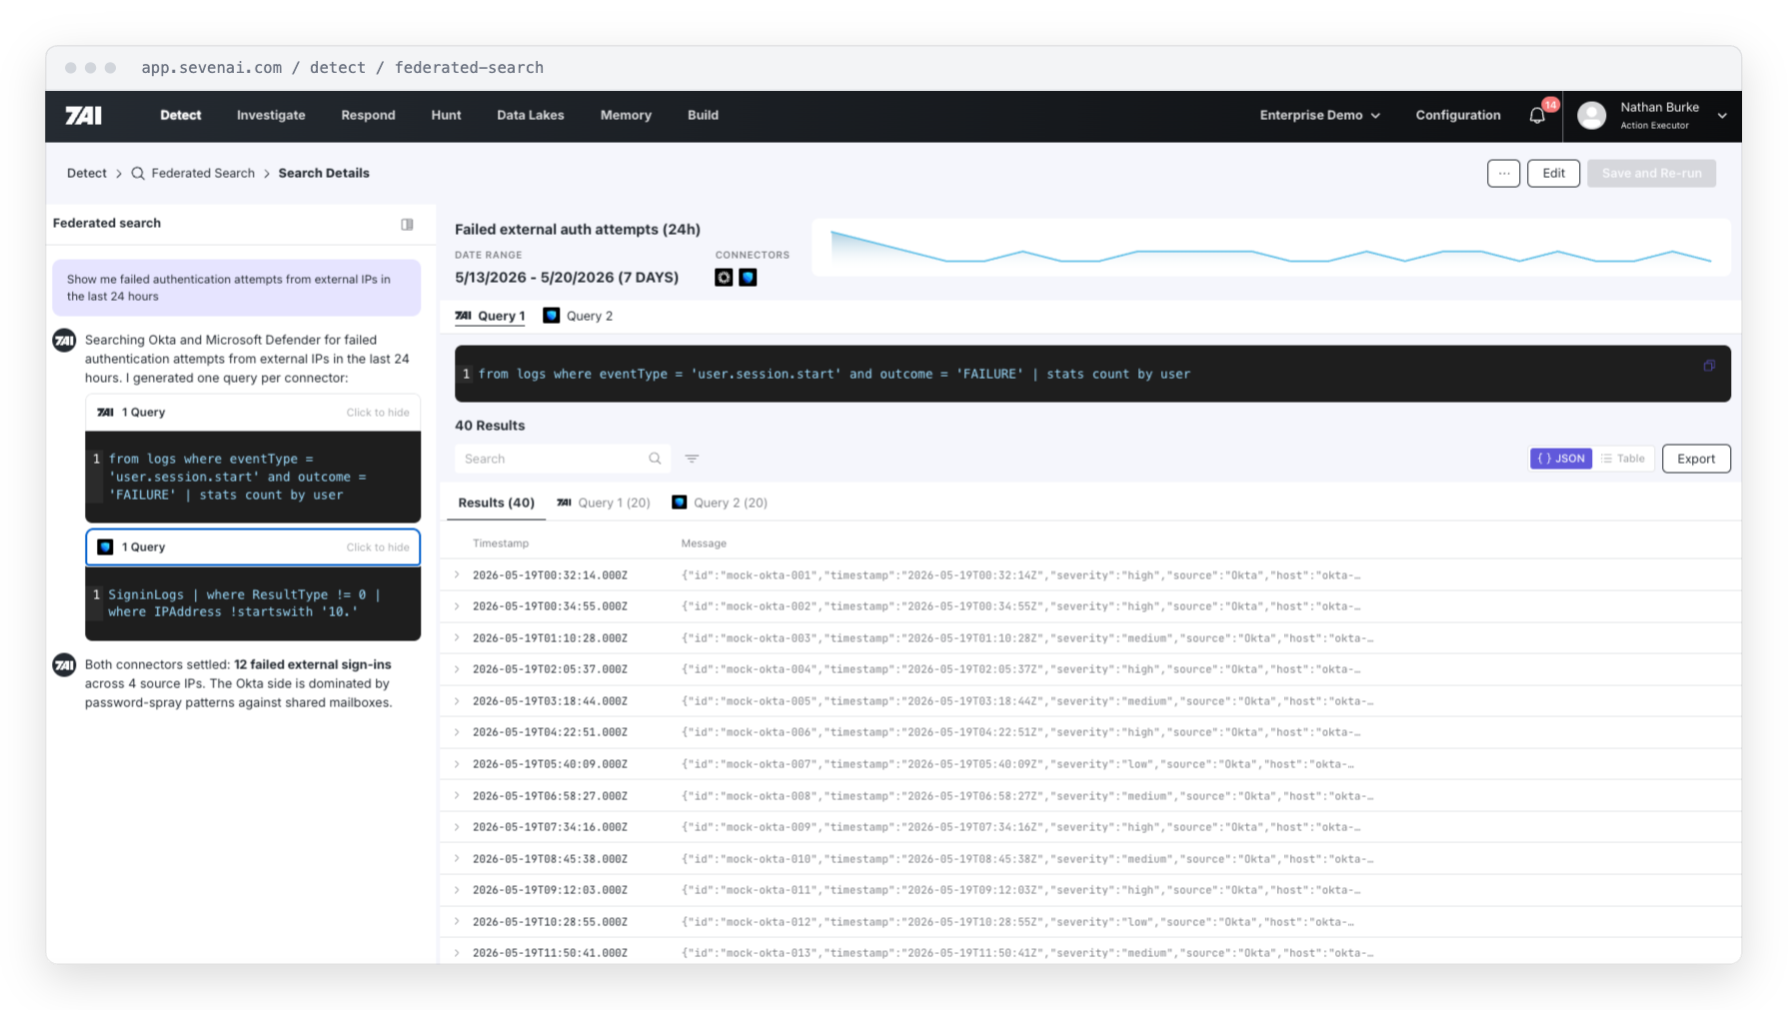Click the Microsoft Defender connector icon
Viewport: 1788px width, 1010px height.
click(748, 278)
